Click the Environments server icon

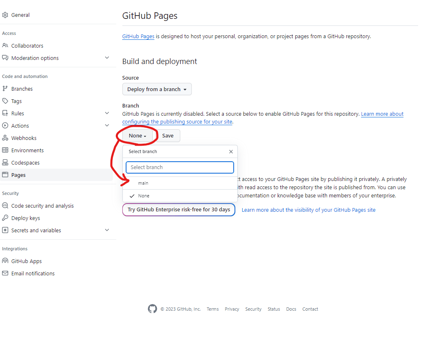(5, 150)
